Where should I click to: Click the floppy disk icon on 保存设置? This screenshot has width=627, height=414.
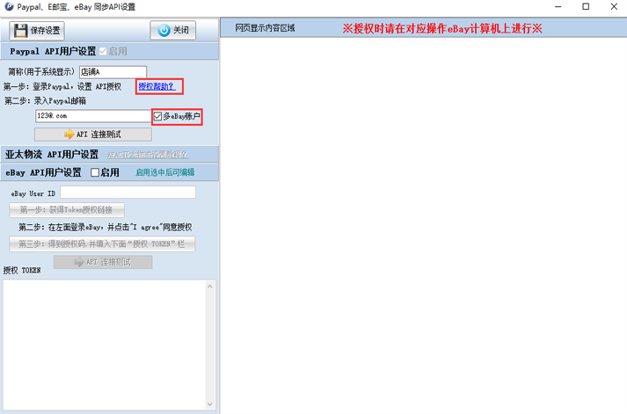tap(21, 31)
